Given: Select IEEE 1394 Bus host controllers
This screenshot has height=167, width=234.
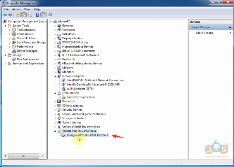Looking at the screenshot, I should 80,55.
